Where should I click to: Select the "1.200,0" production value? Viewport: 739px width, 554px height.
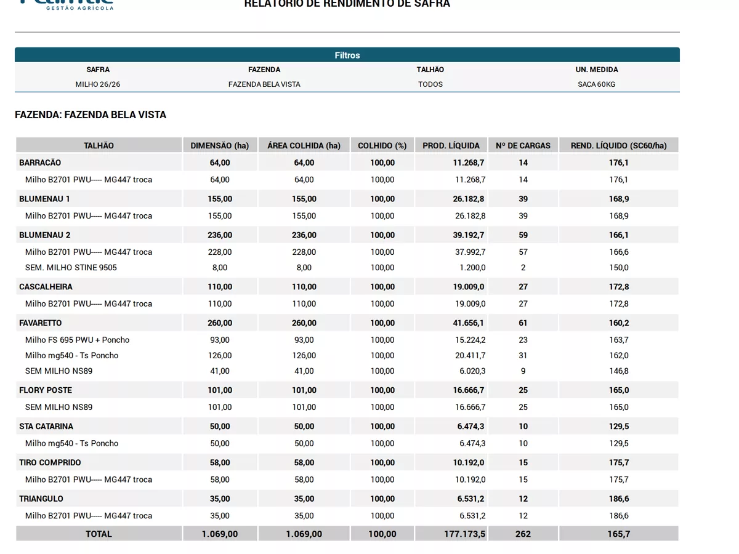pyautogui.click(x=472, y=268)
